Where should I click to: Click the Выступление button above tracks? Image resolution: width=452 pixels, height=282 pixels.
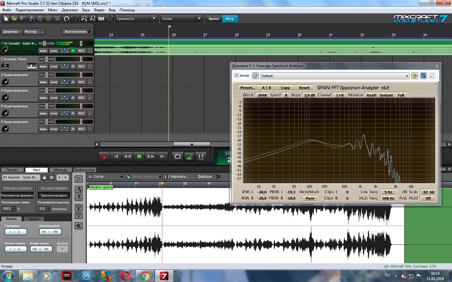click(x=78, y=32)
